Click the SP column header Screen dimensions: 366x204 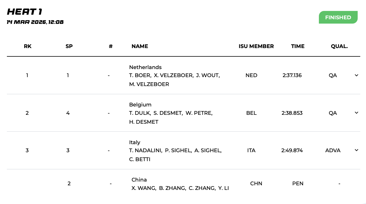(x=69, y=46)
